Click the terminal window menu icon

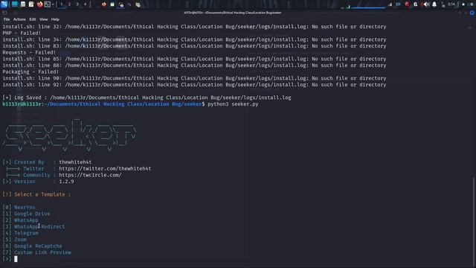click(4, 13)
